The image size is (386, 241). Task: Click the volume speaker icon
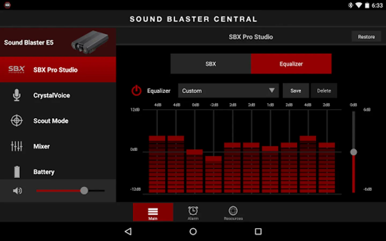pyautogui.click(x=17, y=191)
